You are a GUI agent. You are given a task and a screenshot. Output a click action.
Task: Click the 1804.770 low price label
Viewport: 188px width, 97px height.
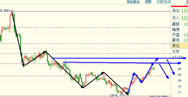coord(117,95)
